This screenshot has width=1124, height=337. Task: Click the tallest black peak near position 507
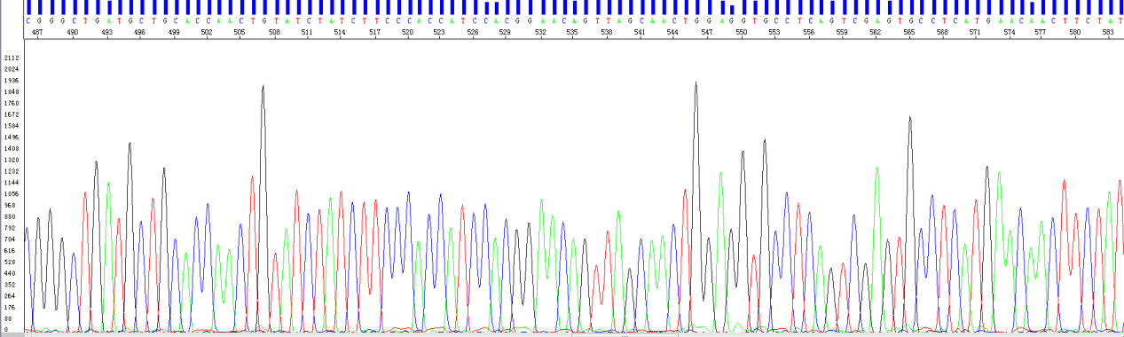(x=263, y=87)
